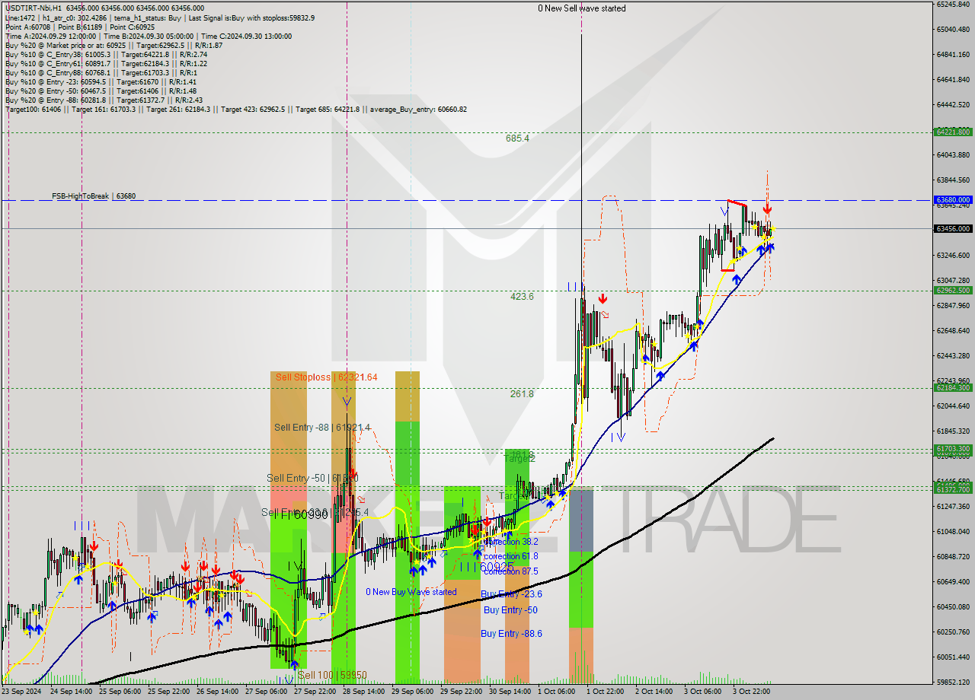Click the '23 Sep 2024' date label
This screenshot has width=975, height=700.
click(22, 692)
